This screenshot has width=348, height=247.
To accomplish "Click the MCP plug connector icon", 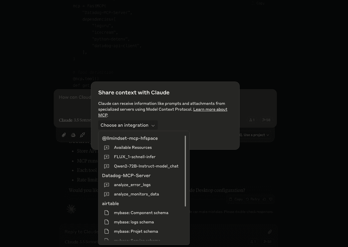I will 82,135.
